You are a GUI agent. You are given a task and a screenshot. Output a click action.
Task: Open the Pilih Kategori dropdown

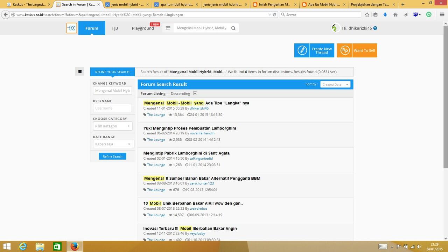tap(112, 126)
